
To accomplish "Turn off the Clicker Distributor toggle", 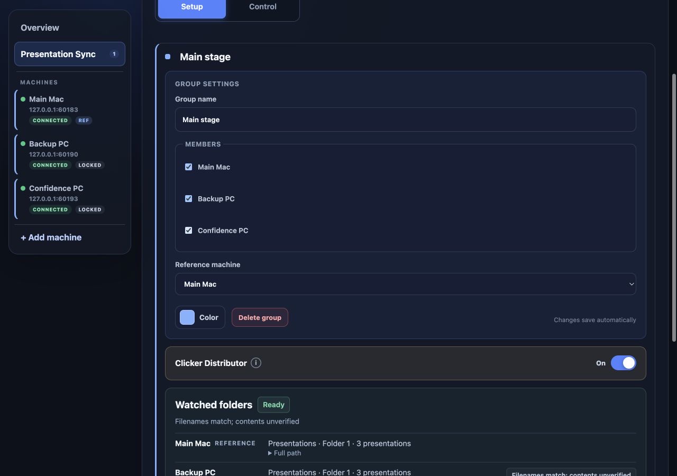I will click(623, 363).
